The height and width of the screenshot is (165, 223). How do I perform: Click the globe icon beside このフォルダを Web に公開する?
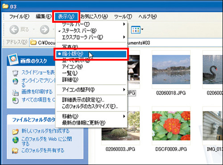click(16, 140)
